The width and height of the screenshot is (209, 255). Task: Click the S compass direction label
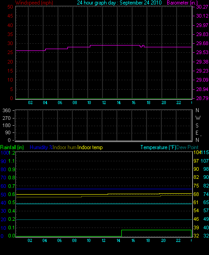coord(197,125)
